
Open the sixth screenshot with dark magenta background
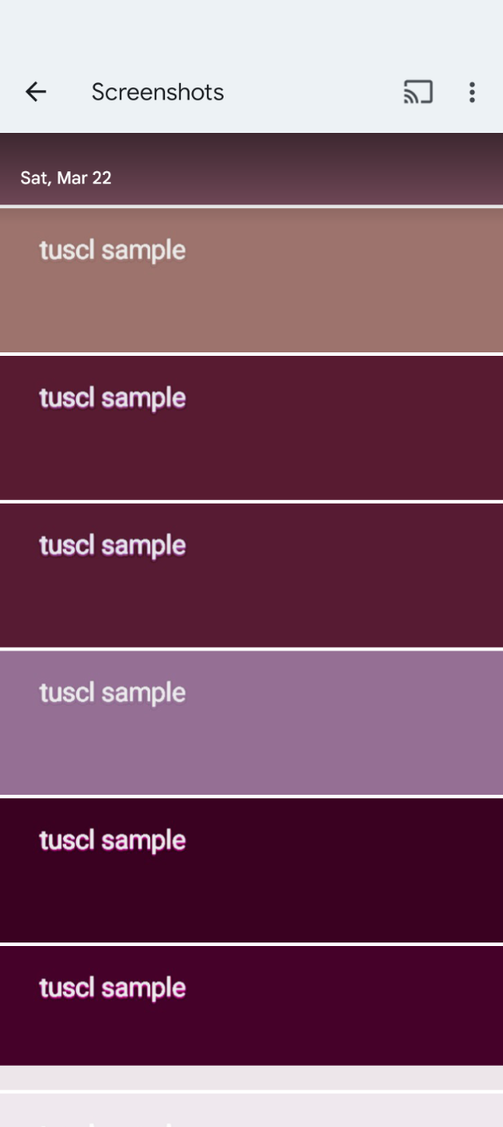click(251, 1005)
